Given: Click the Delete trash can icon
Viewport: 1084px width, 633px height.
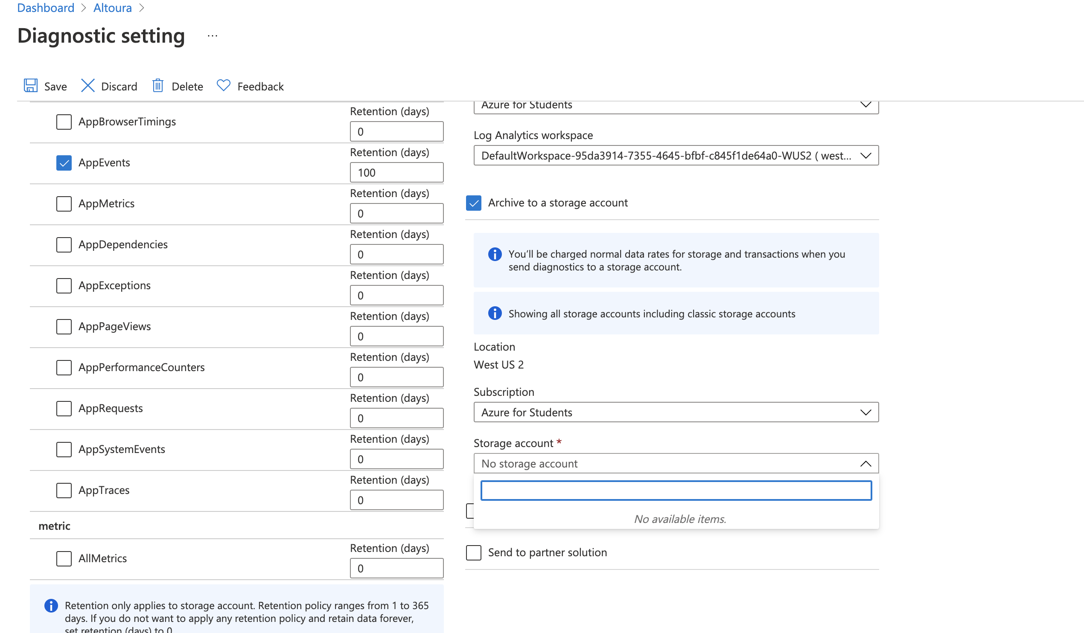Looking at the screenshot, I should point(158,86).
